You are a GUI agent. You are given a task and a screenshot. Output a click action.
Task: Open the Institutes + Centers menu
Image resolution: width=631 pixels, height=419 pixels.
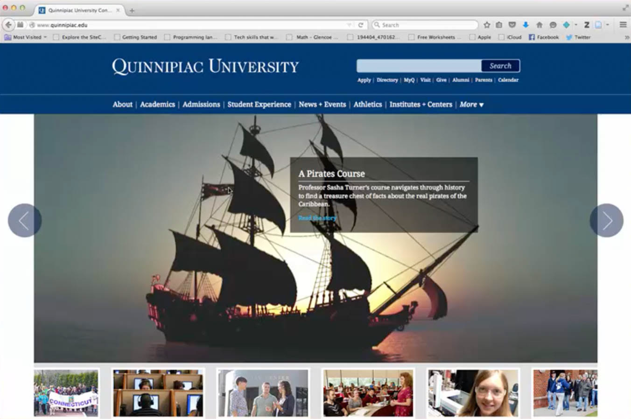coord(421,105)
